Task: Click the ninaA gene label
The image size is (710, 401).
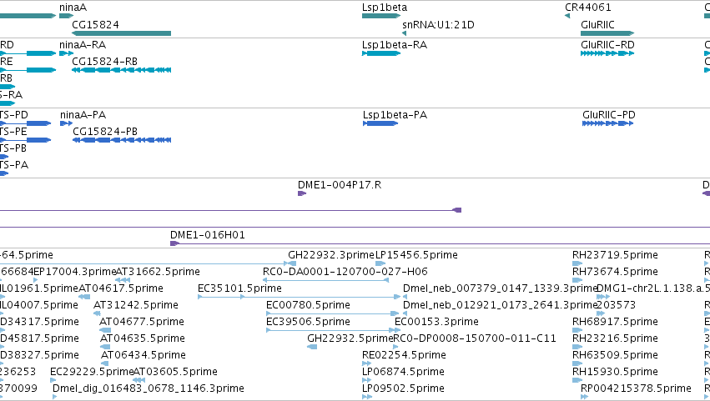Action: pyautogui.click(x=73, y=8)
